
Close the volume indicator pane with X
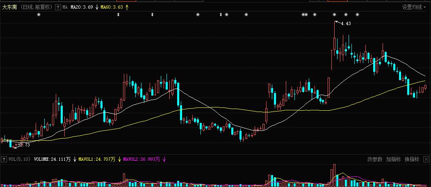(x=426, y=159)
